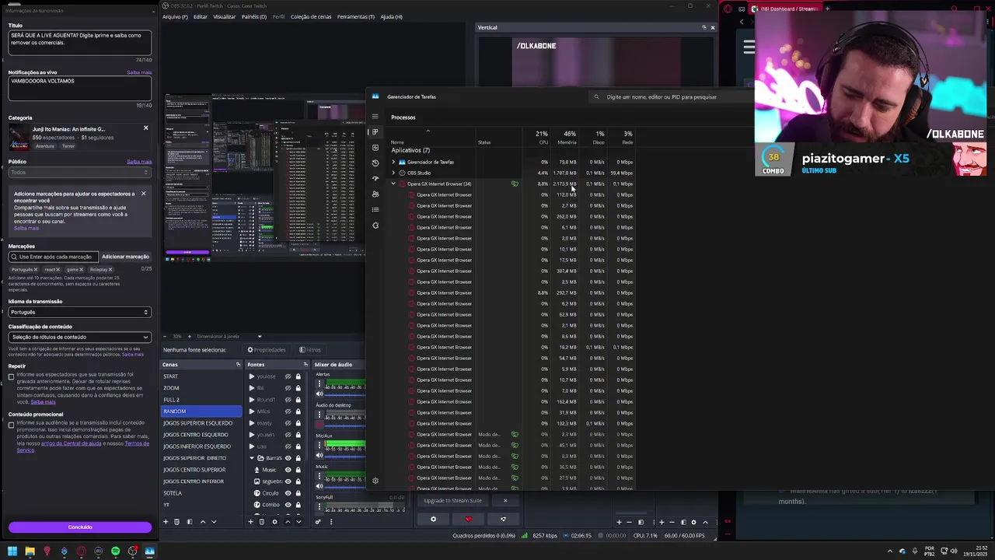Collapse BarraS source group
Viewport: 995px width, 560px height.
coord(252,458)
